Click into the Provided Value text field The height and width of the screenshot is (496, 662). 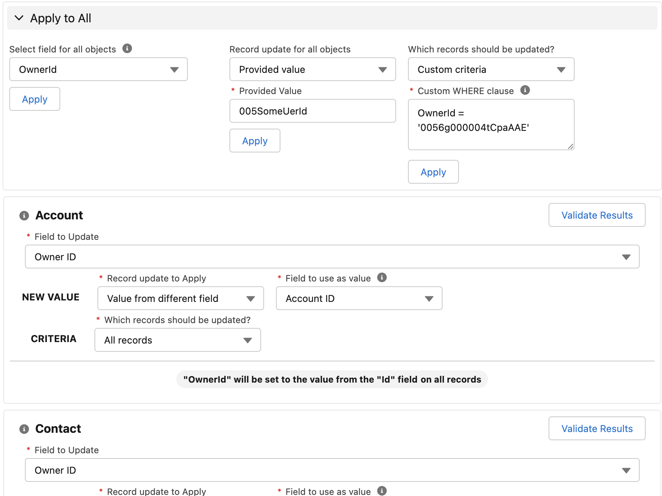pos(312,111)
